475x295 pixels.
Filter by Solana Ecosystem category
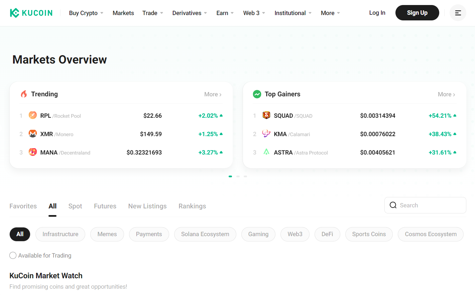coord(205,234)
